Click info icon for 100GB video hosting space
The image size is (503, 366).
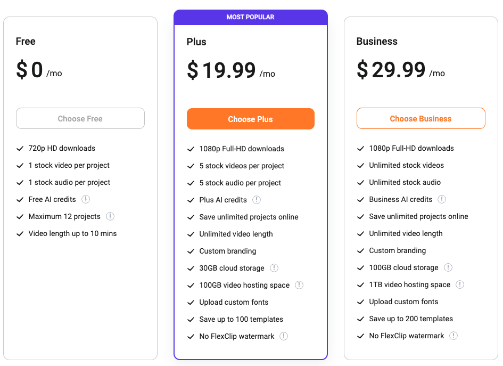(299, 285)
